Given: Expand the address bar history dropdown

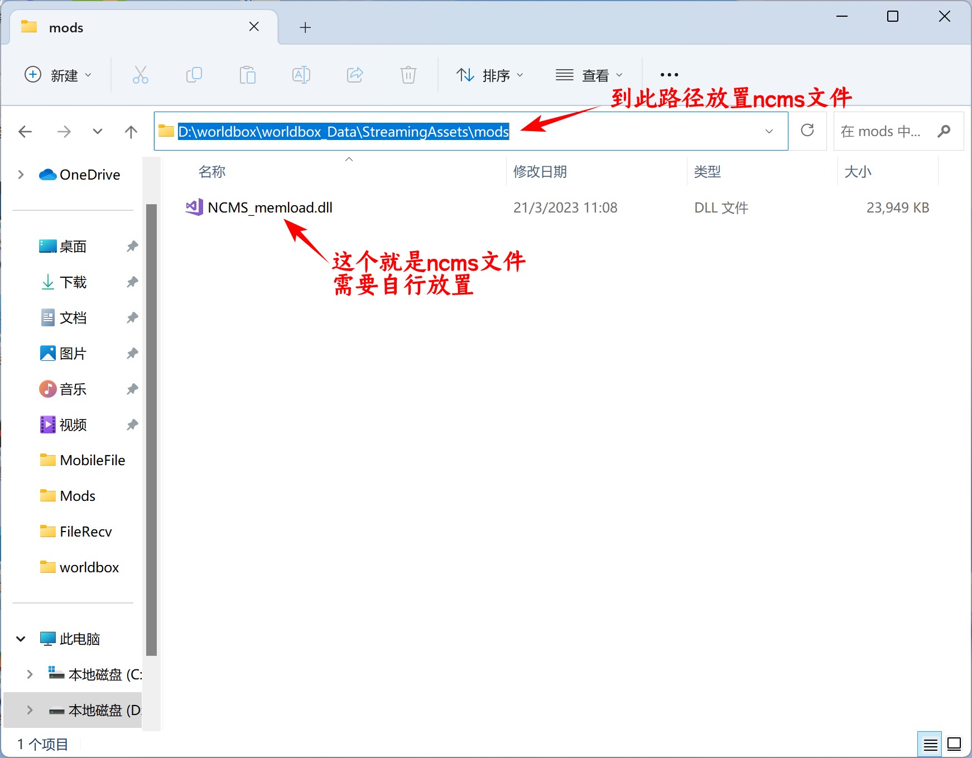Looking at the screenshot, I should (769, 132).
